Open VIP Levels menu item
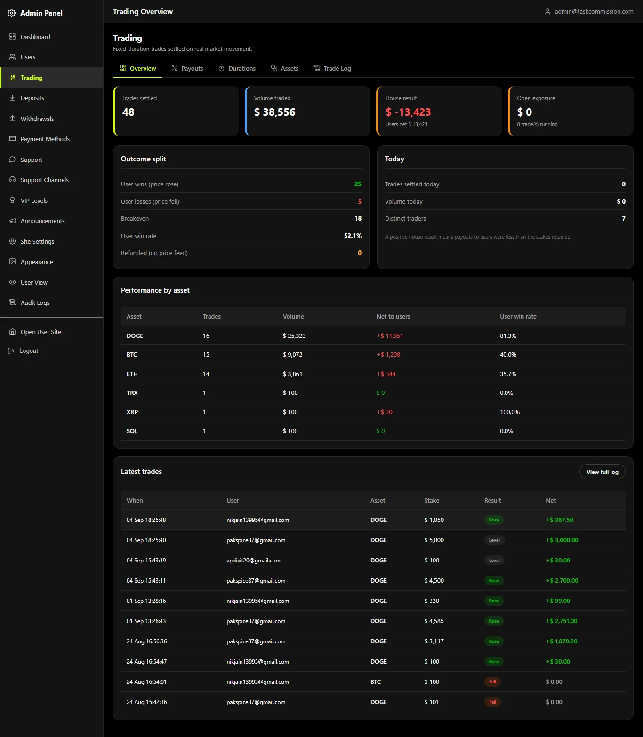 52,200
